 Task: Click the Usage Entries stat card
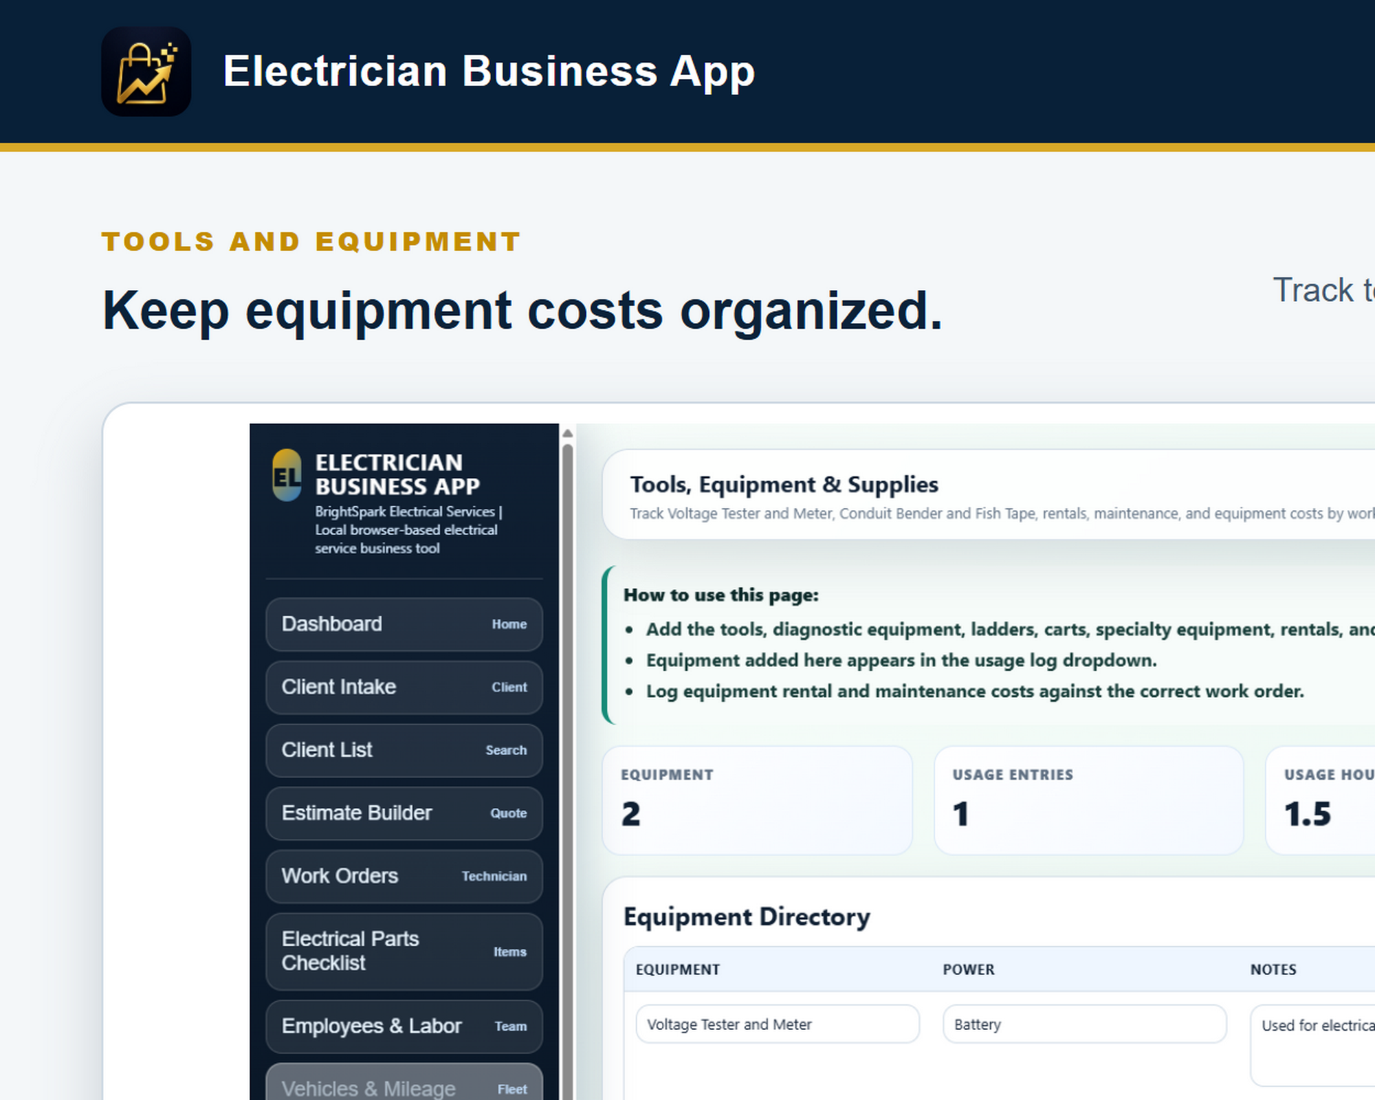[1089, 800]
